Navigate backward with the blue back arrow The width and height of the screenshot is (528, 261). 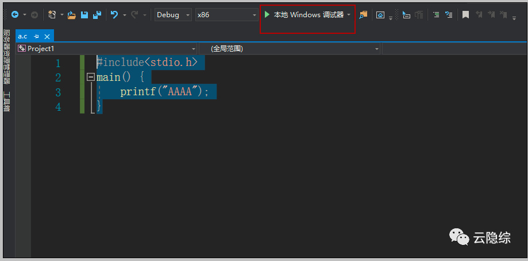tap(15, 15)
